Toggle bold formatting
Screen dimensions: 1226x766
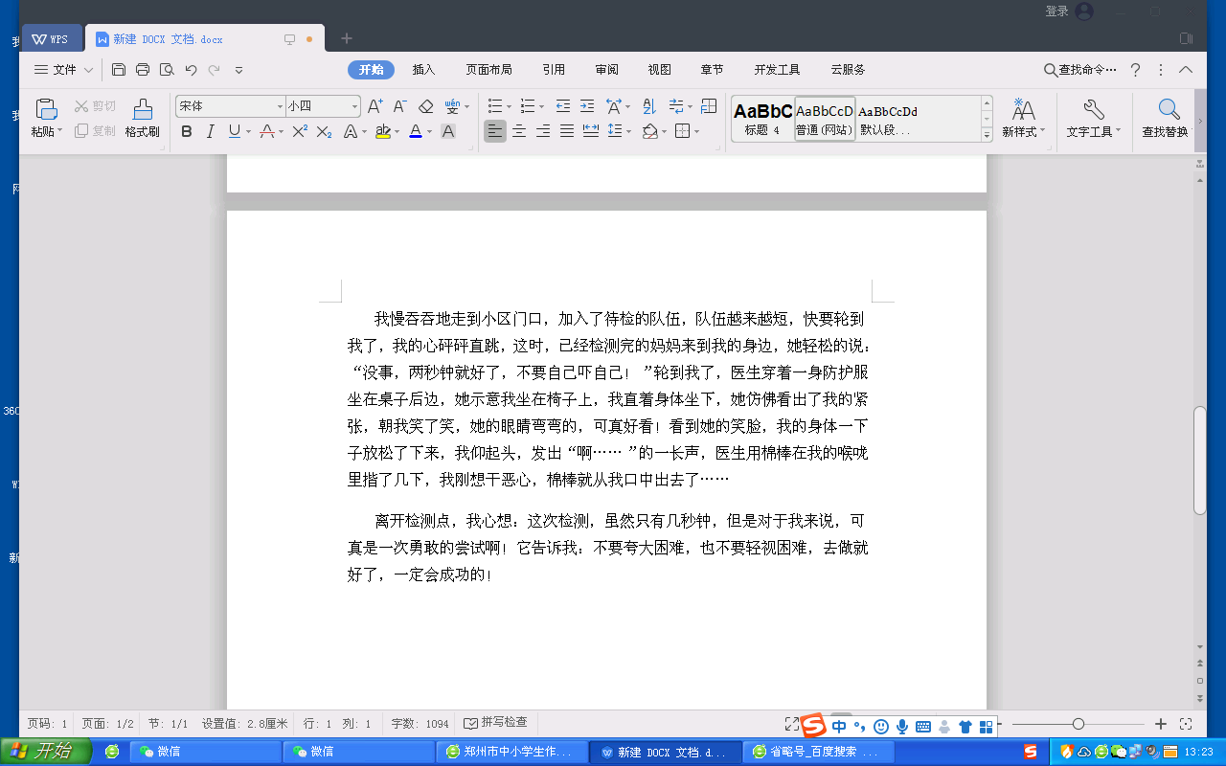(x=187, y=131)
